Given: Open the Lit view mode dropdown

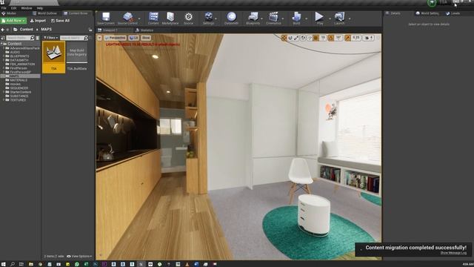Looking at the screenshot, I should [133, 38].
